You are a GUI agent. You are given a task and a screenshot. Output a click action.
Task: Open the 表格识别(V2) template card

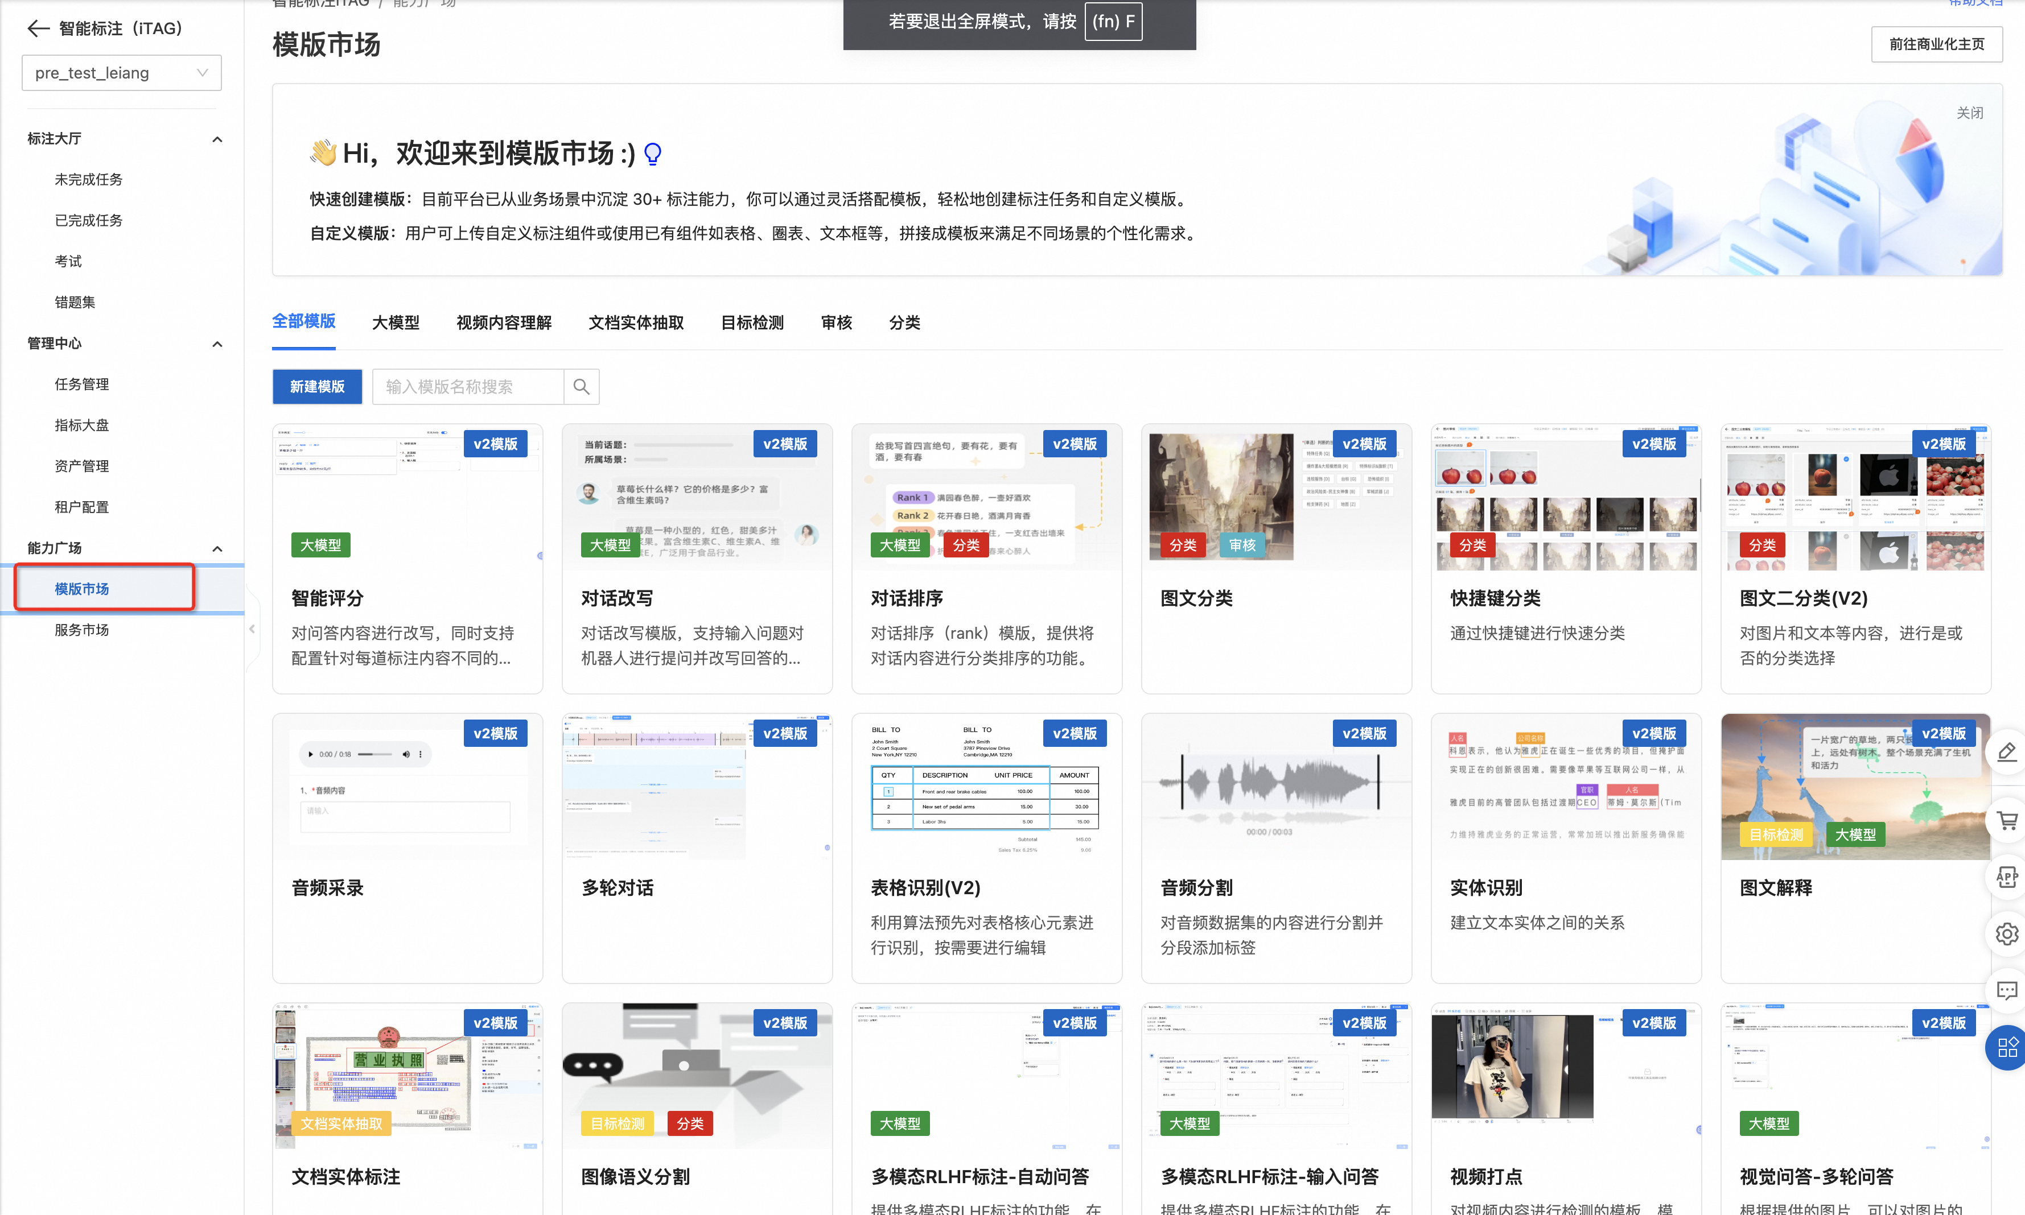tap(986, 848)
